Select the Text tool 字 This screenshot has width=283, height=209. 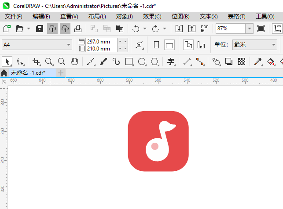tap(171, 62)
